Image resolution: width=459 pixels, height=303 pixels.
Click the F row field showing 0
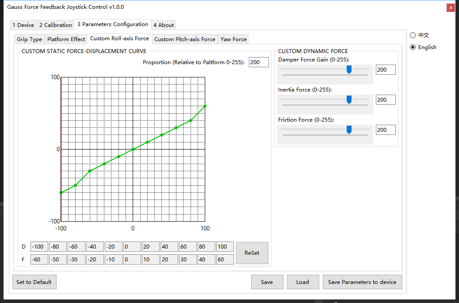pyautogui.click(x=132, y=259)
